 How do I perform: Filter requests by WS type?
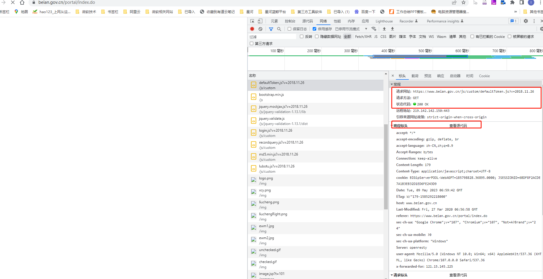coord(431,36)
